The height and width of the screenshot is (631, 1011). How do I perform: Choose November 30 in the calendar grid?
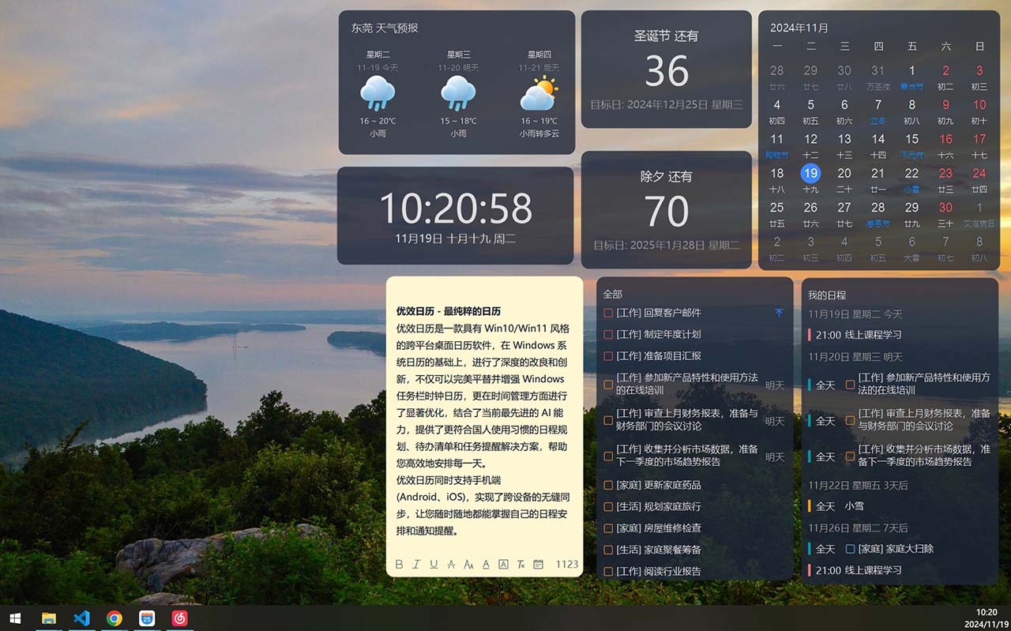pos(945,214)
